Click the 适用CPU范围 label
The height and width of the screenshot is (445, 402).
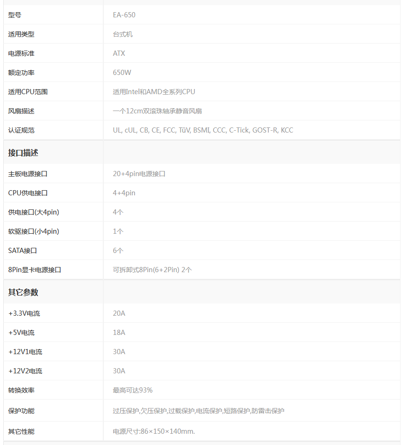pyautogui.click(x=28, y=92)
